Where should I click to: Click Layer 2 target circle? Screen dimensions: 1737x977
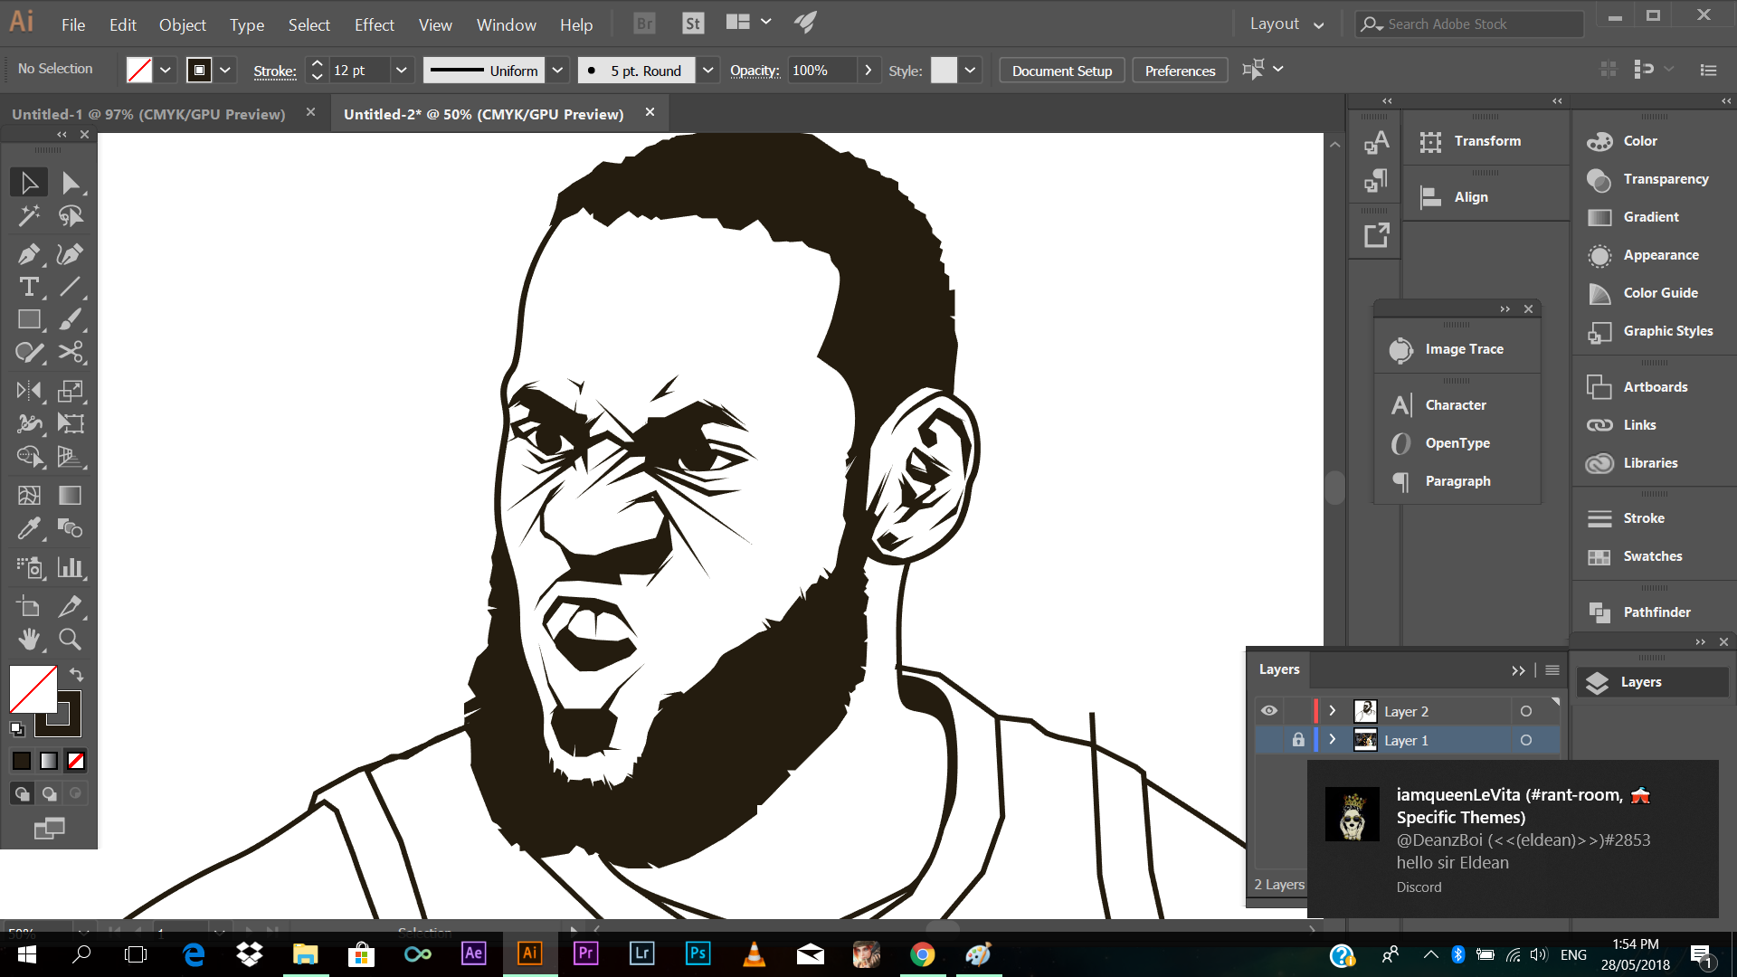click(x=1526, y=711)
